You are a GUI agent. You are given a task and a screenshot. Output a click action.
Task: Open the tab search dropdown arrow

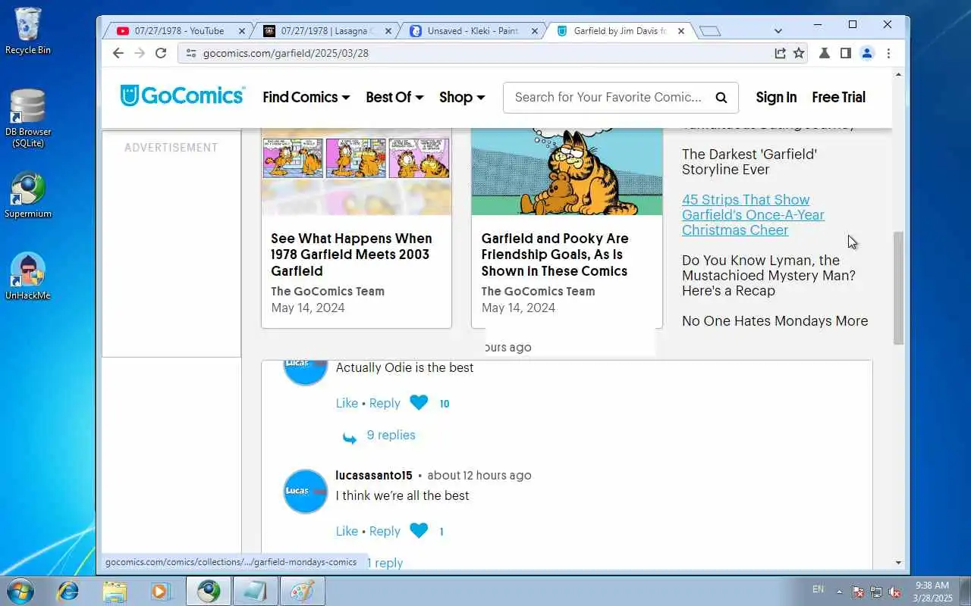(x=778, y=31)
